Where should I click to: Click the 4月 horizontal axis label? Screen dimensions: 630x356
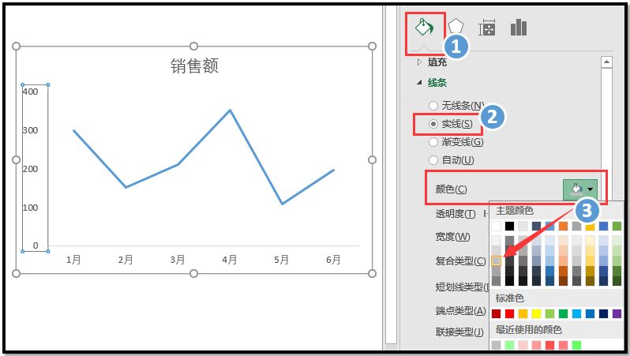tap(230, 260)
